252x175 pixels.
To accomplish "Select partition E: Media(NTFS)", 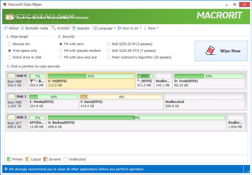I will [53, 101].
